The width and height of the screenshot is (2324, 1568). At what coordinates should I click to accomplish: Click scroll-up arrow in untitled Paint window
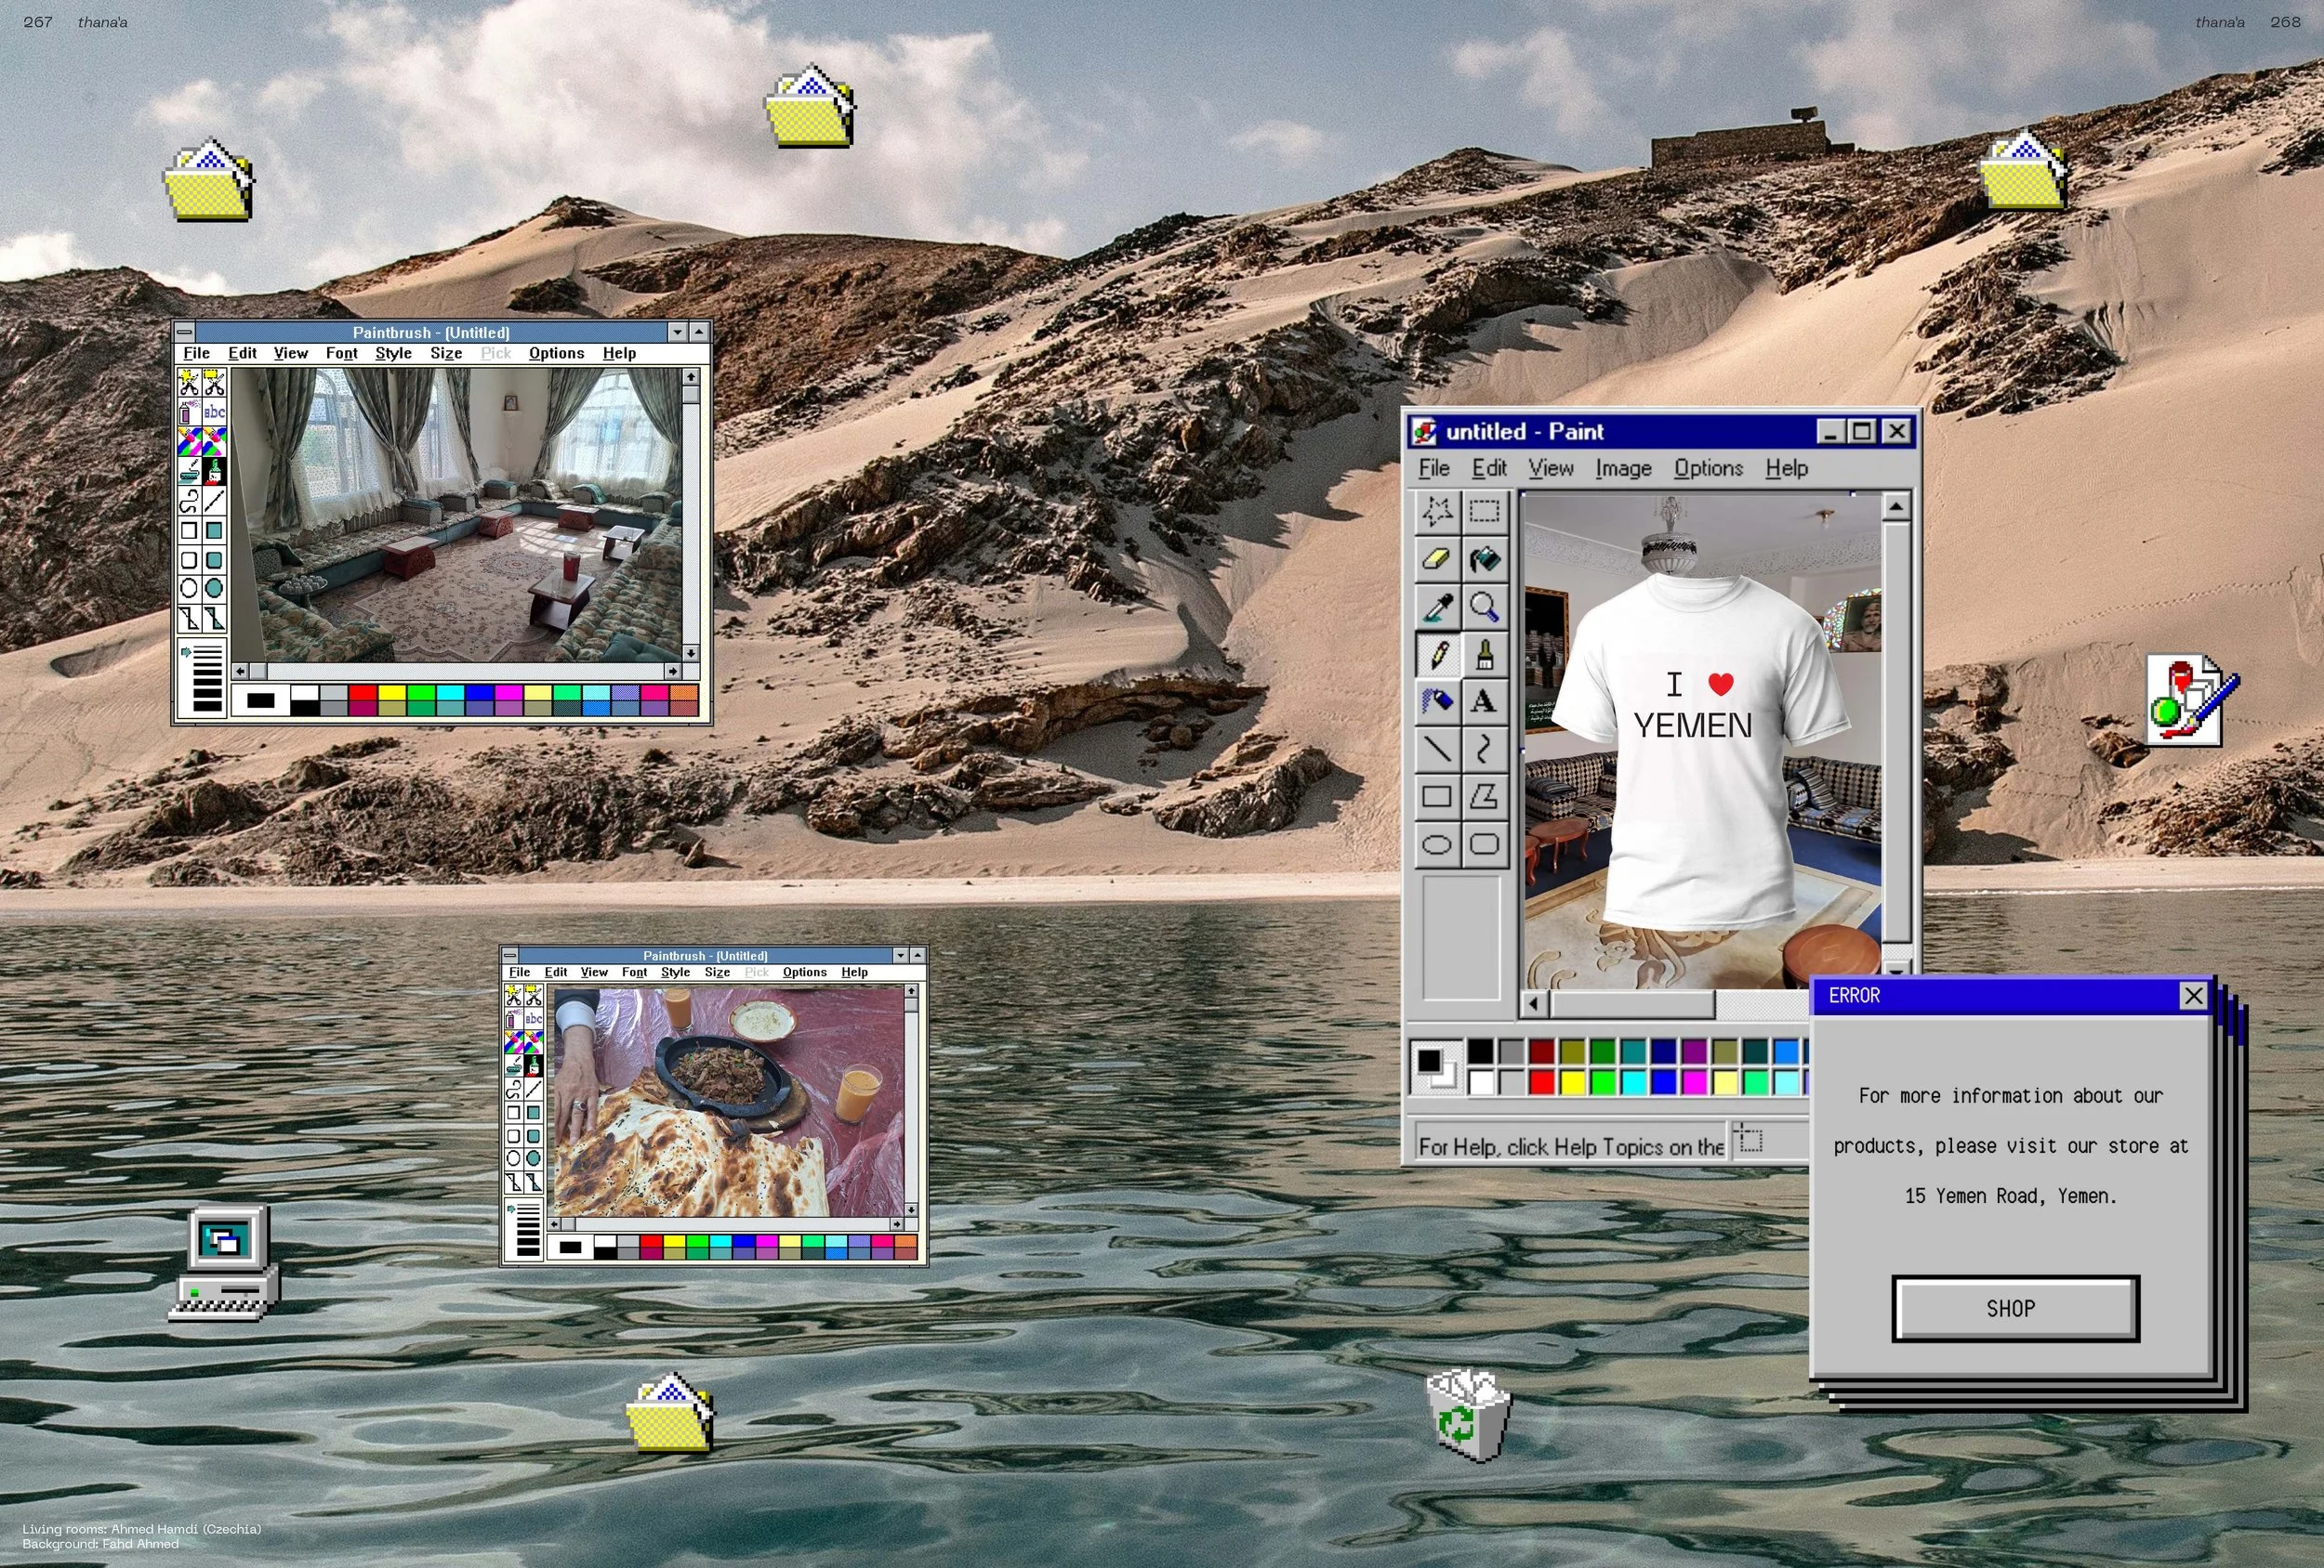click(1896, 508)
